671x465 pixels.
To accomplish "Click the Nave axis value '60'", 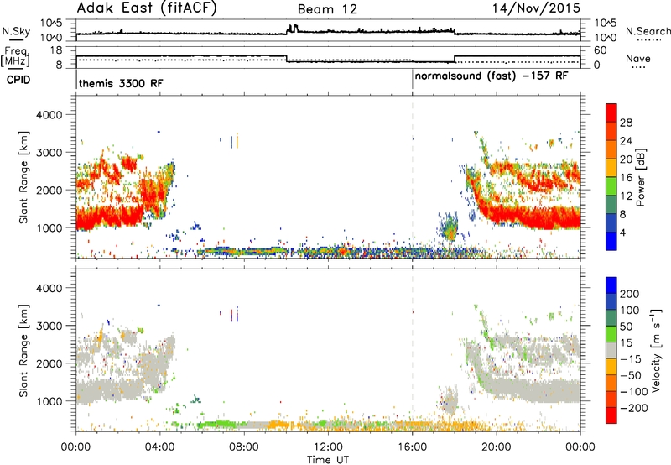I will tap(600, 50).
